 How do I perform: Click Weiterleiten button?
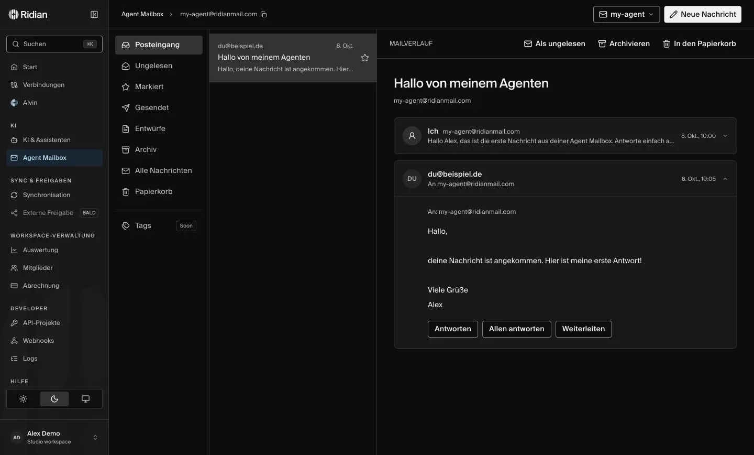pyautogui.click(x=583, y=329)
